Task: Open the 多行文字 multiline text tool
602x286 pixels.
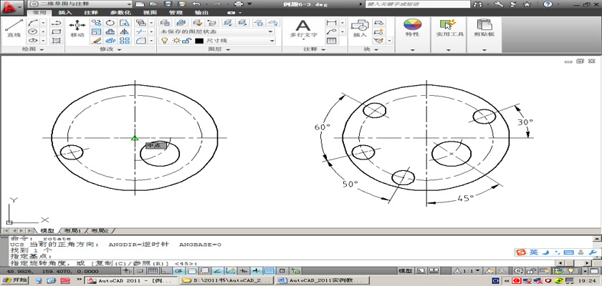Action: [x=302, y=28]
